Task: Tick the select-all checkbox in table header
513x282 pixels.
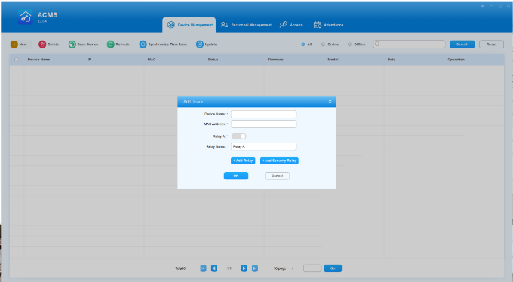Action: pyautogui.click(x=17, y=60)
